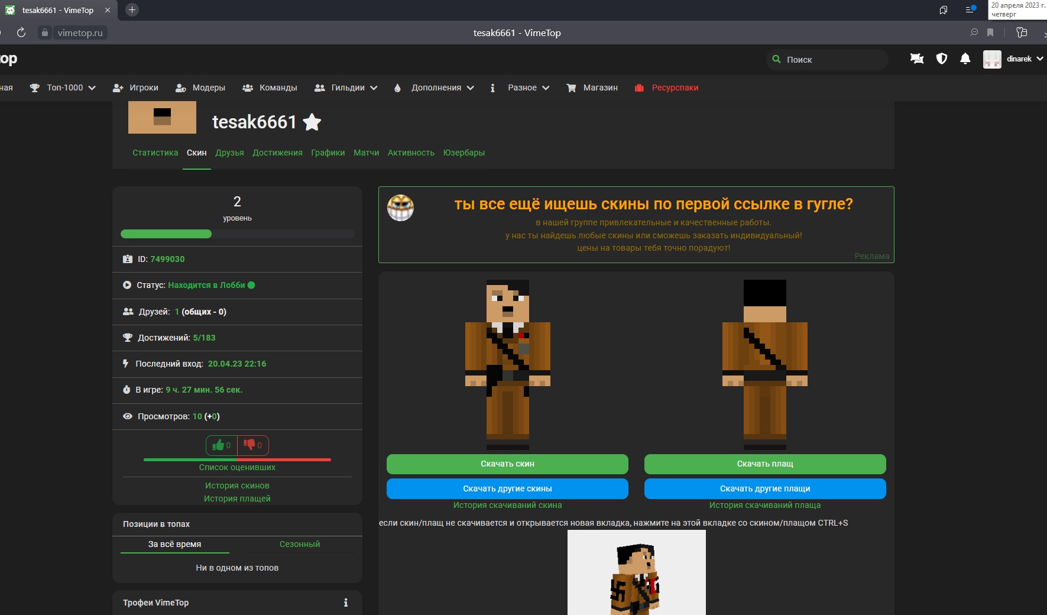Switch to the Статистика tab
This screenshot has width=1047, height=615.
click(155, 153)
